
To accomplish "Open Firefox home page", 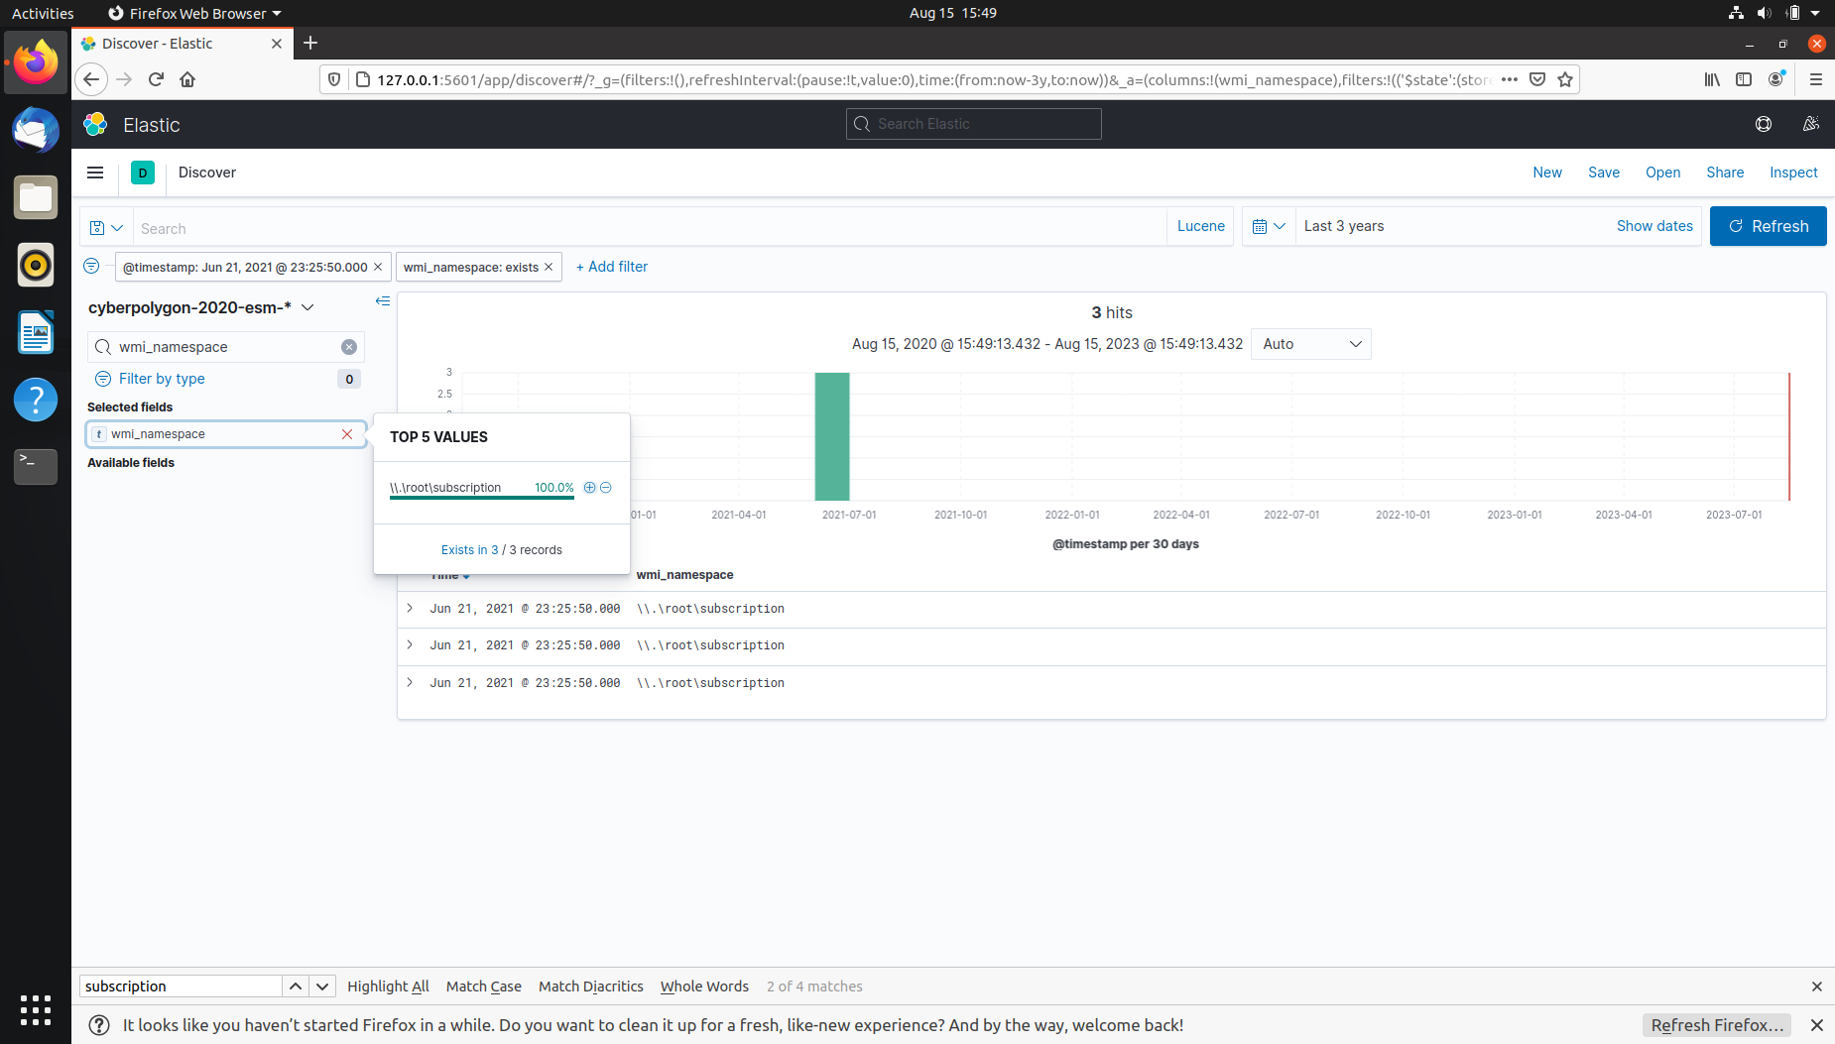I will coord(187,79).
